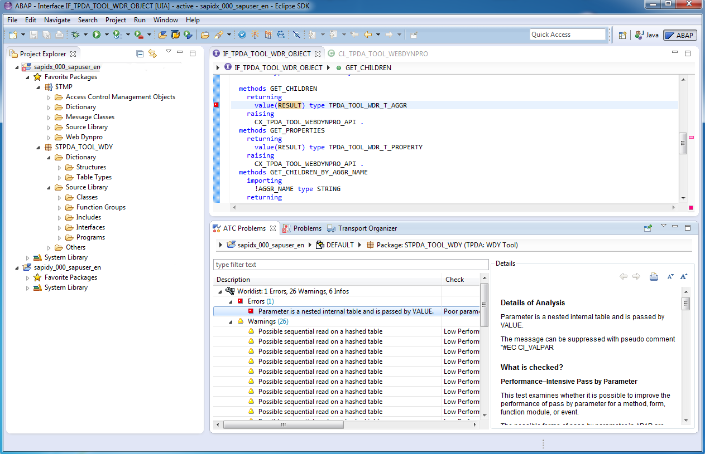Screen dimensions: 705x454
Task: Select the Programs folder
Action: point(90,237)
